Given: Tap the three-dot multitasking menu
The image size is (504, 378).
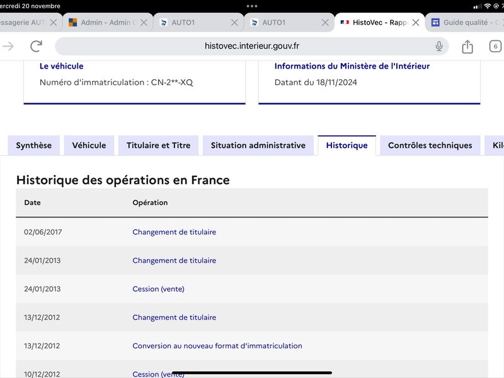Looking at the screenshot, I should (x=251, y=6).
